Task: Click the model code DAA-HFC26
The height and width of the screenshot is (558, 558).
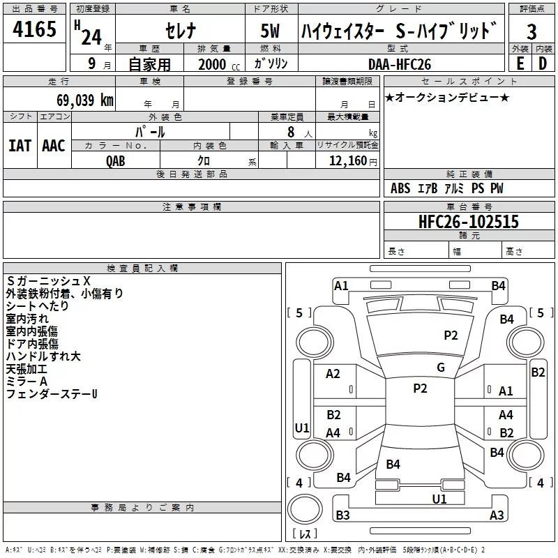Action: tap(399, 64)
